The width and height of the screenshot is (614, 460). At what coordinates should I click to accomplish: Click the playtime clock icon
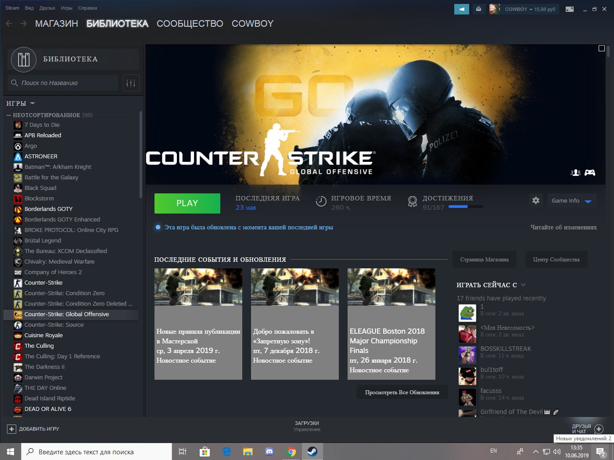(x=321, y=201)
